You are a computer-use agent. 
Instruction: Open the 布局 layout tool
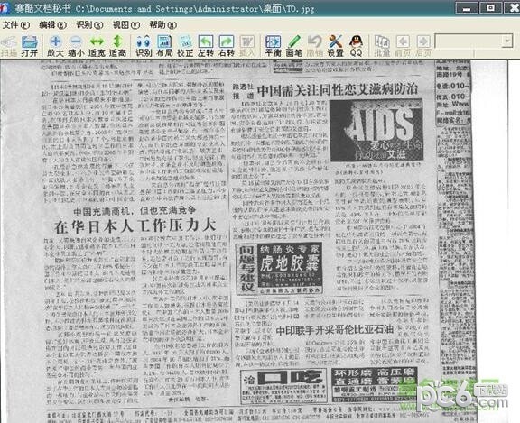coord(164,46)
